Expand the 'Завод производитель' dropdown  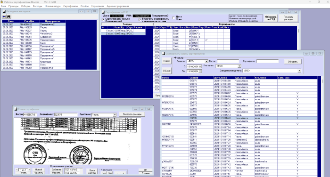299,71
